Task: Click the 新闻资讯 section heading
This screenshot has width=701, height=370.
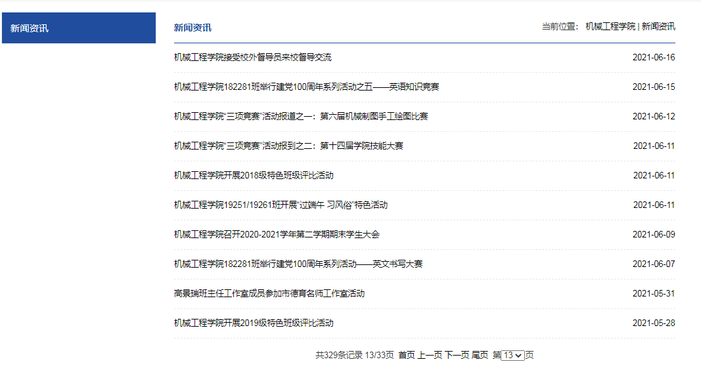Action: click(192, 28)
